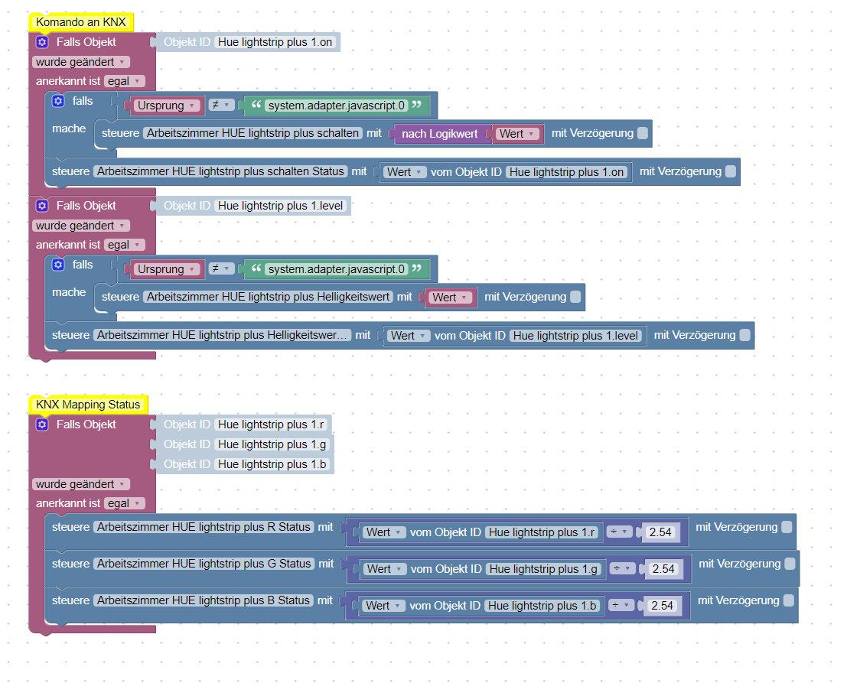This screenshot has width=847, height=683.
Task: Open gear mutator on falls block above schalten
Action: 58,101
